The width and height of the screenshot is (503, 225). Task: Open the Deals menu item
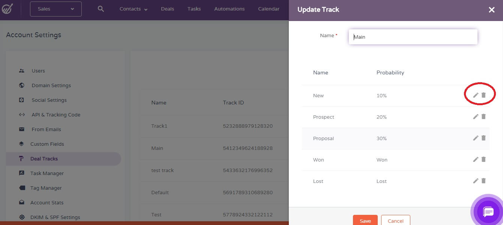tap(167, 9)
